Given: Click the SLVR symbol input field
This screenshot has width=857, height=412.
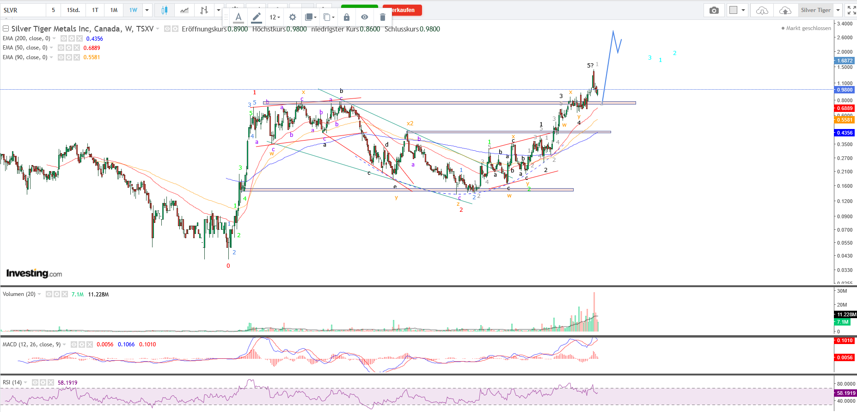Looking at the screenshot, I should pyautogui.click(x=23, y=10).
